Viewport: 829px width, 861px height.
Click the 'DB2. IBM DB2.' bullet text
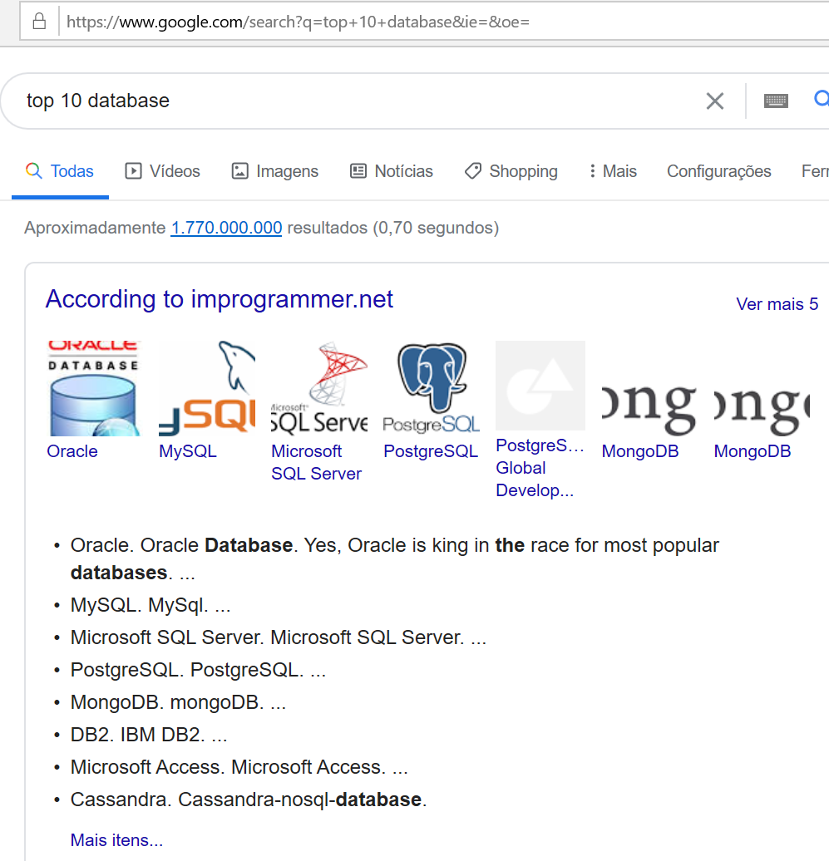pos(148,735)
